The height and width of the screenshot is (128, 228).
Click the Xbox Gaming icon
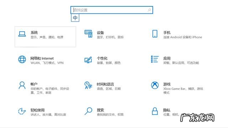pos(155,85)
